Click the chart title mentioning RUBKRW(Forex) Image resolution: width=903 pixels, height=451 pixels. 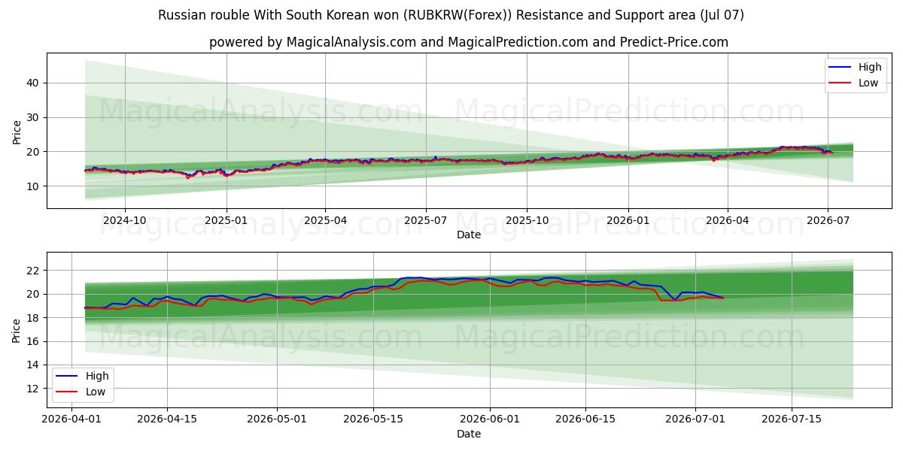pos(451,15)
